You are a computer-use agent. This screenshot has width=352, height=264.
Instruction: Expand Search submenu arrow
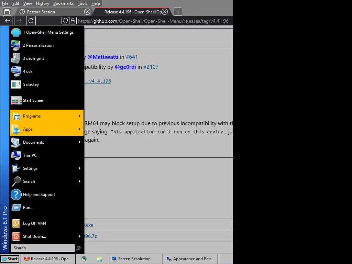pos(80,181)
